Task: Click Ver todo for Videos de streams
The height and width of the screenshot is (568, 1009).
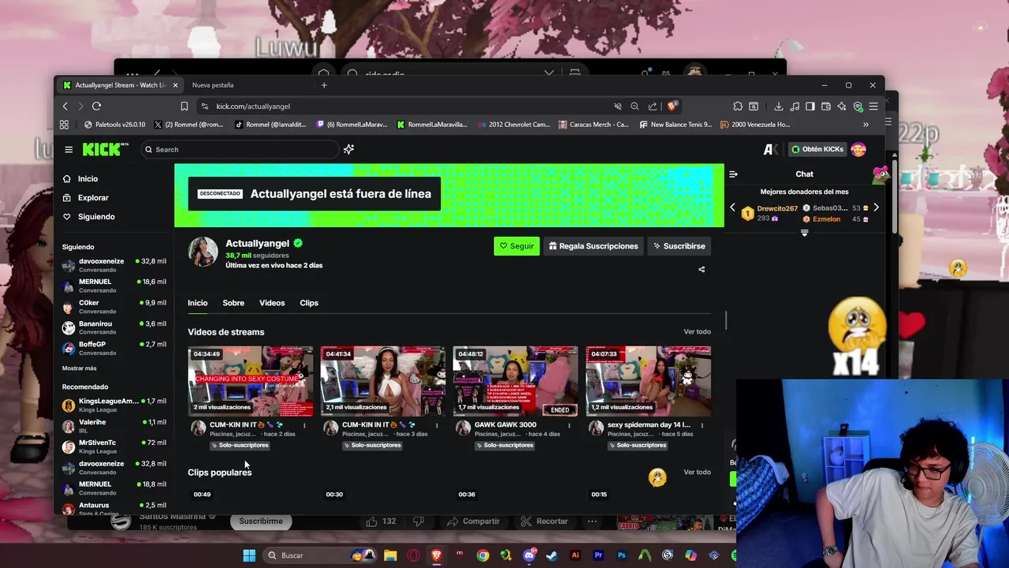Action: [697, 332]
